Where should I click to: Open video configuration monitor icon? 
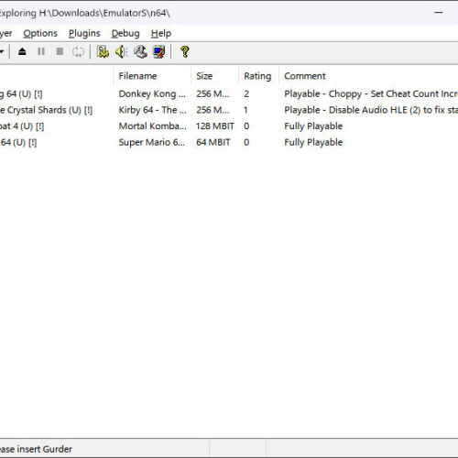click(159, 51)
